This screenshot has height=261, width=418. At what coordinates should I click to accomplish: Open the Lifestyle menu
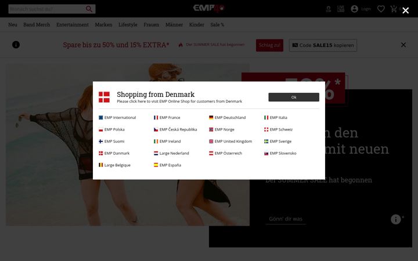128,24
